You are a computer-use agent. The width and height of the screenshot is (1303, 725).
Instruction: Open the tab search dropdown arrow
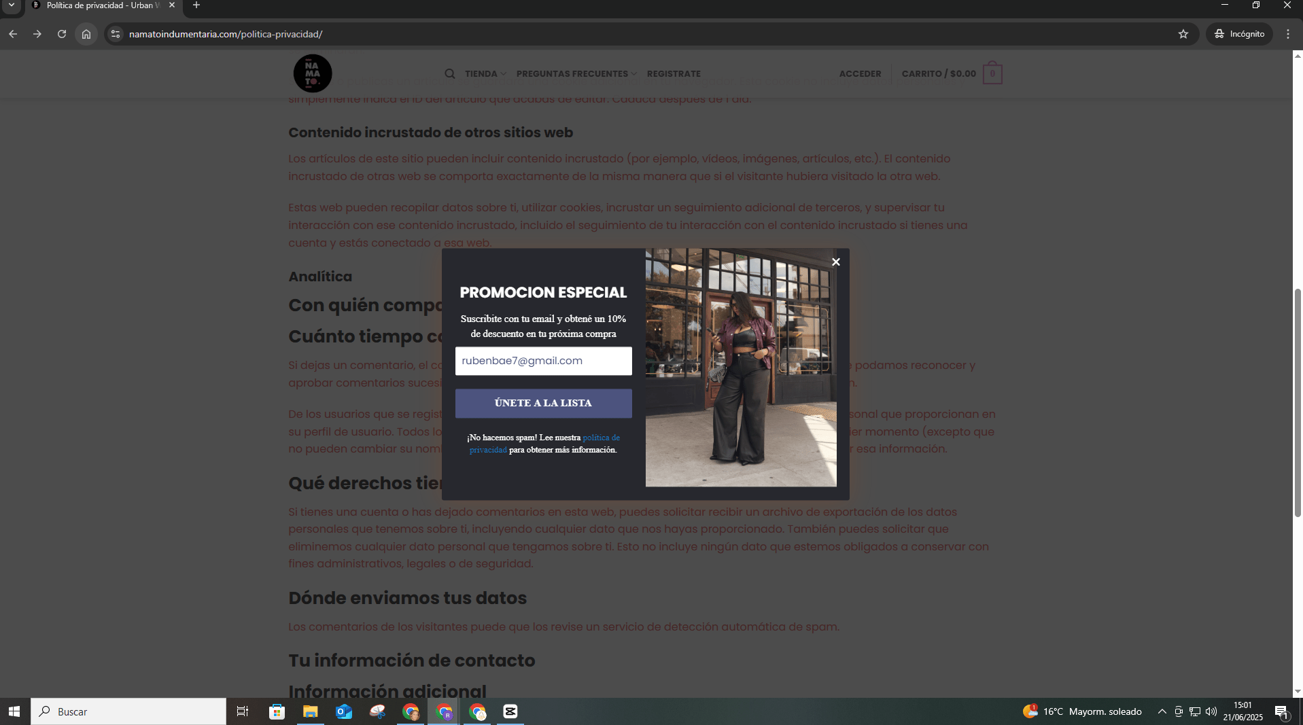pos(12,5)
